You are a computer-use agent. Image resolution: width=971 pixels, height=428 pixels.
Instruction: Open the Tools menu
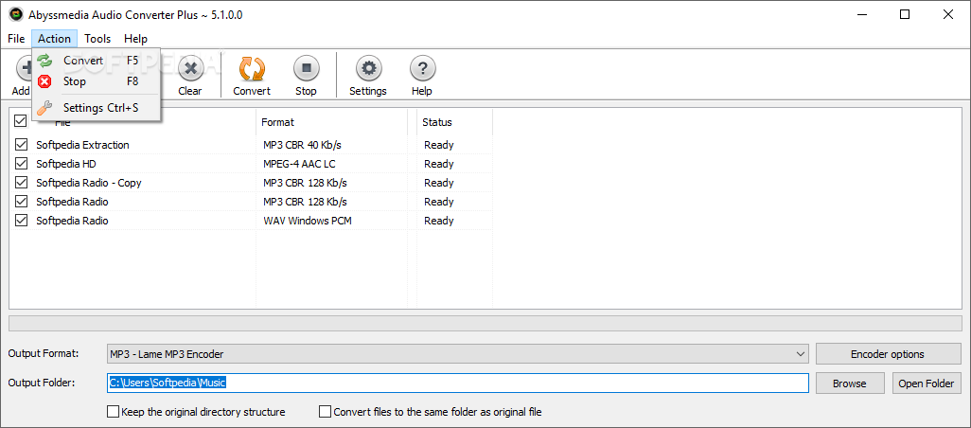97,39
